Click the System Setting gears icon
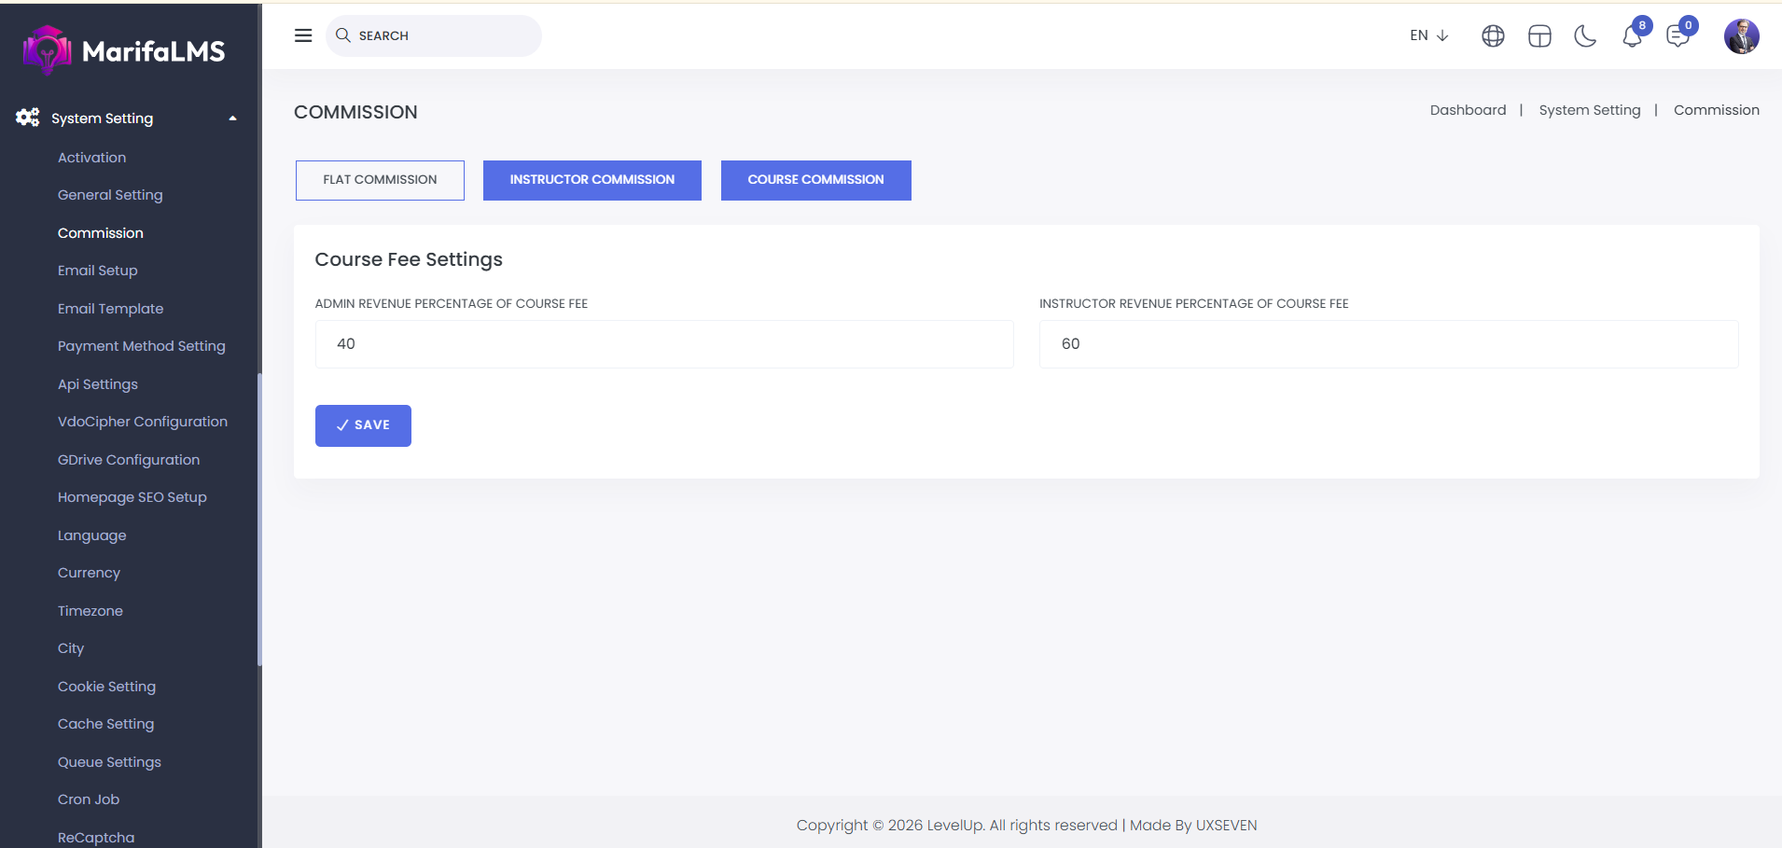The image size is (1782, 848). (x=28, y=118)
